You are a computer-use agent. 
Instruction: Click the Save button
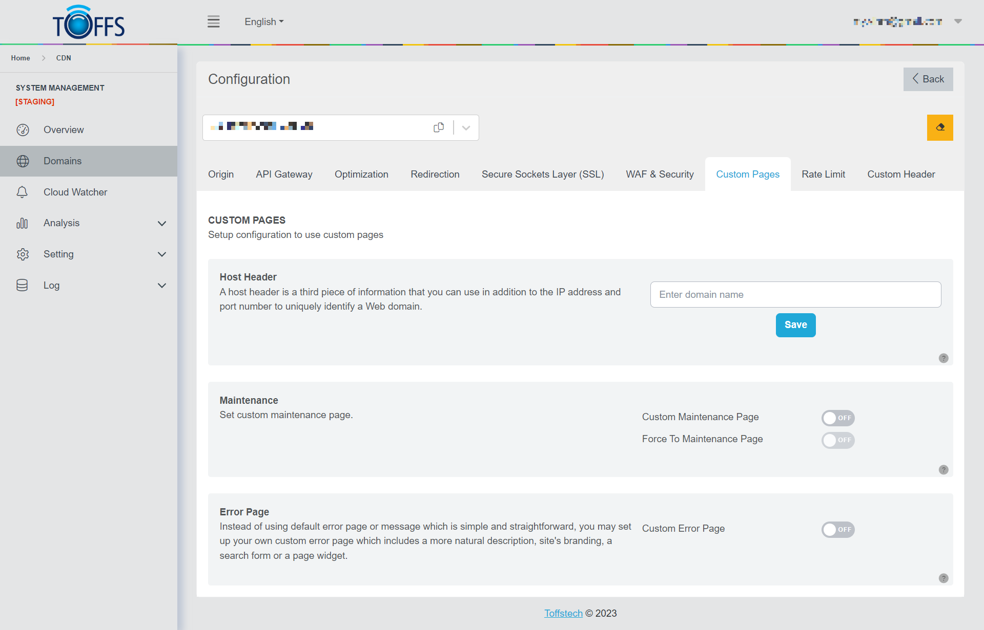pos(795,325)
